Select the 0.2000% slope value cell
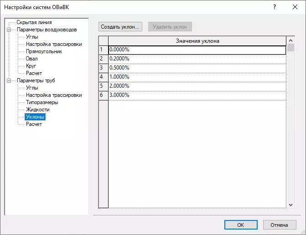Viewport: 306px width, 235px height. [197, 59]
